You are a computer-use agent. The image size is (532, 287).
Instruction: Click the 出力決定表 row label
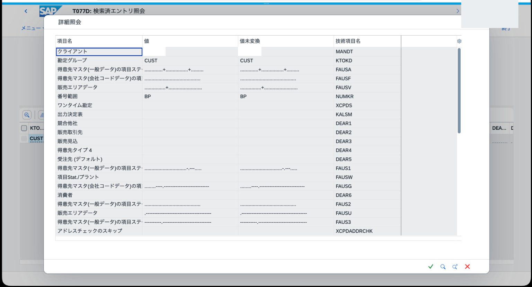(x=70, y=114)
